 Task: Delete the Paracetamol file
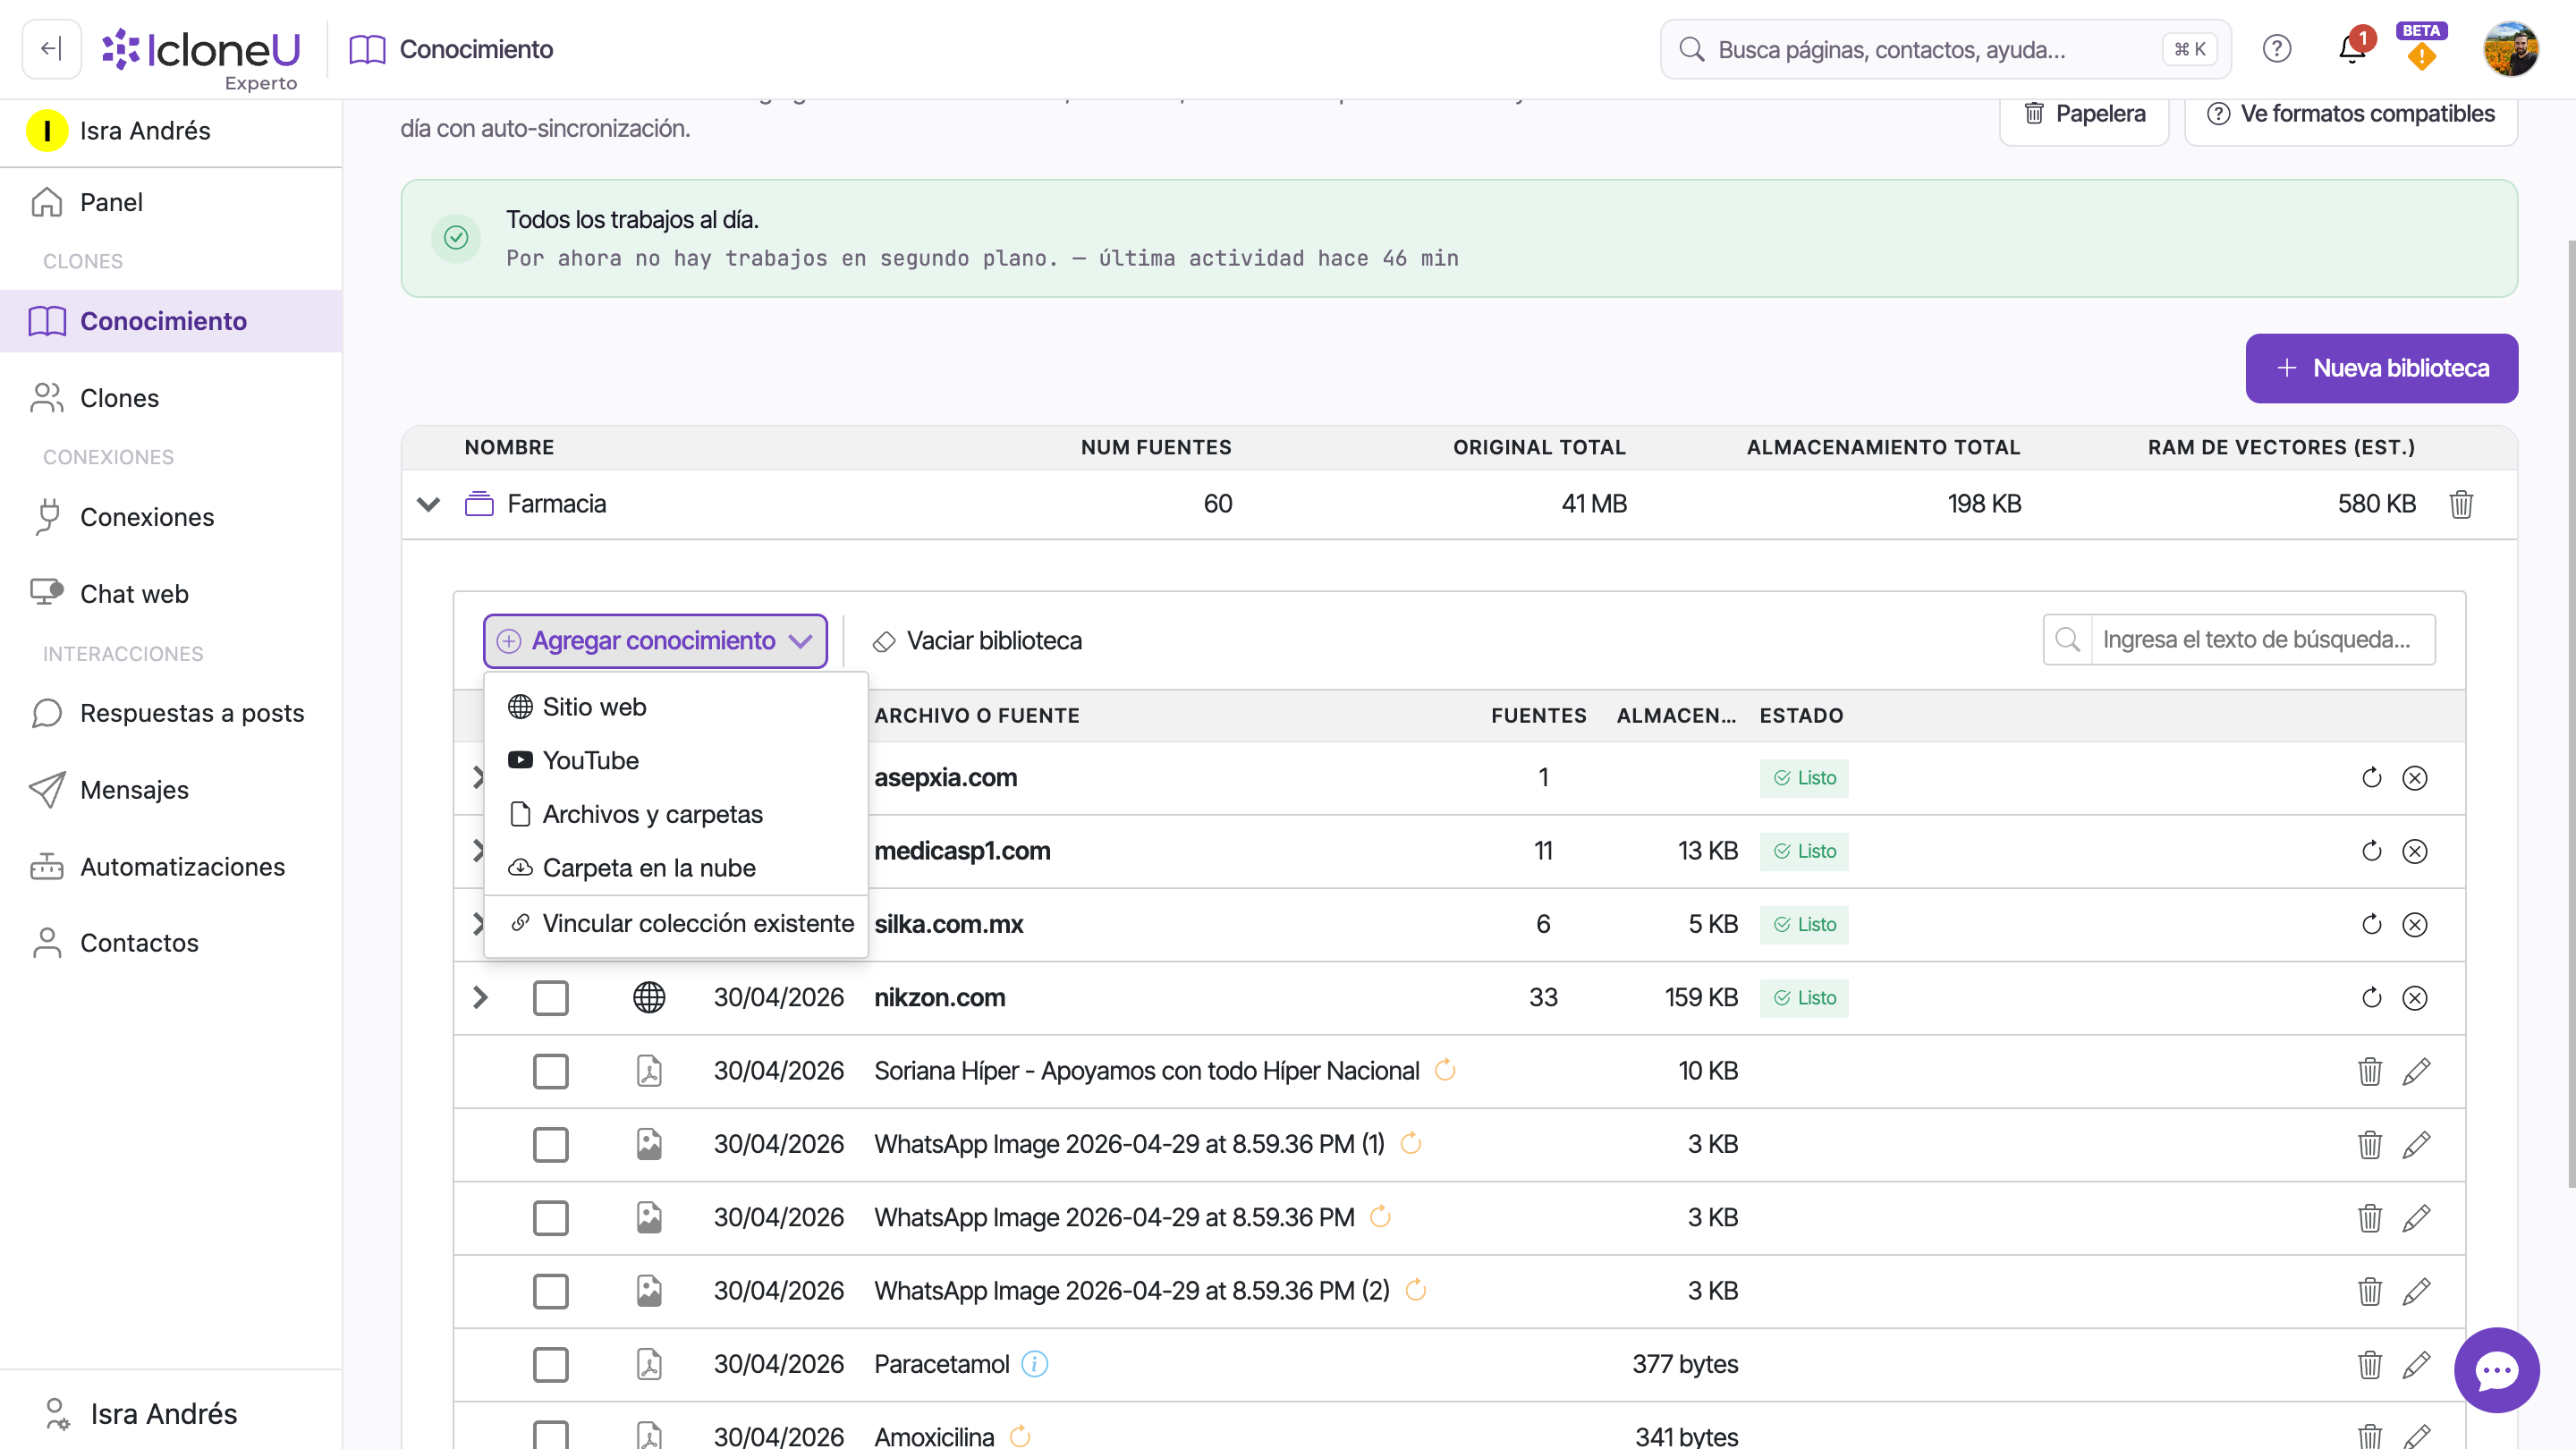[2369, 1364]
